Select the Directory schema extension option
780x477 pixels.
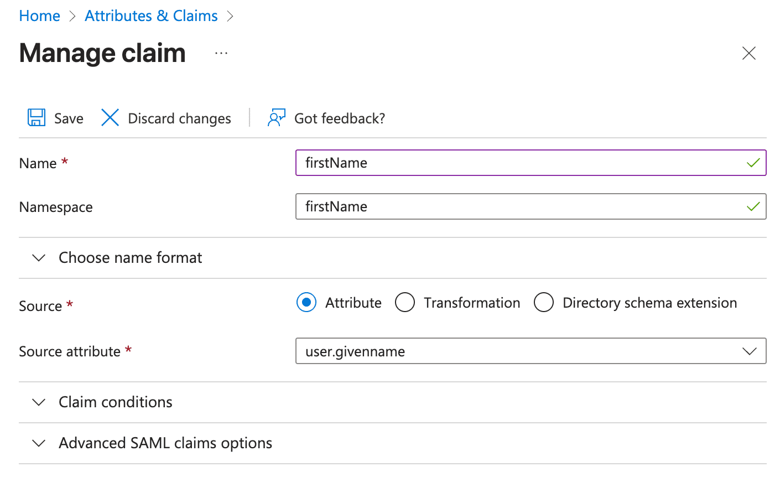tap(544, 303)
